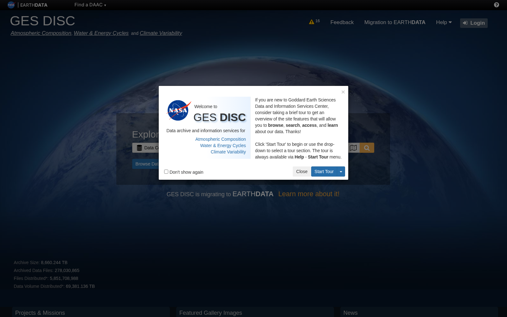
Task: Click the Login button
Action: tap(474, 23)
